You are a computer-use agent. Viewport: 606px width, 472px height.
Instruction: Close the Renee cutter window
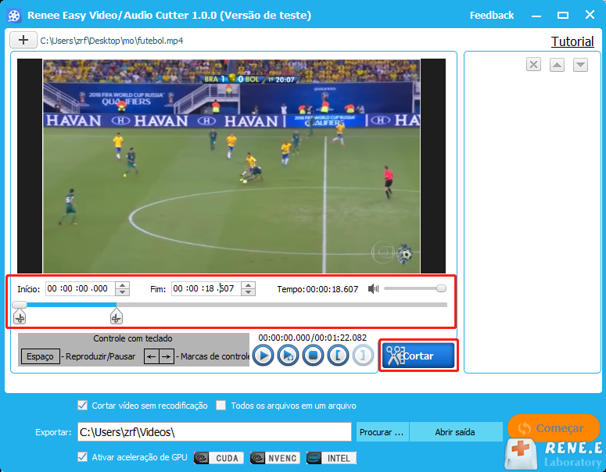(590, 15)
